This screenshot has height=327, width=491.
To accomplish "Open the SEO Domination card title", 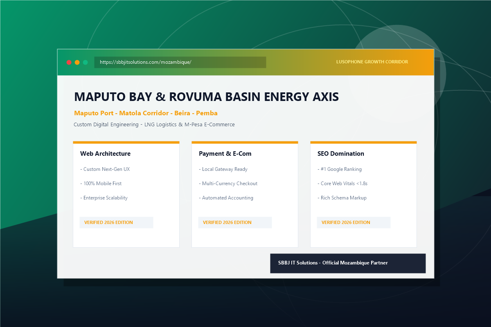I will click(341, 154).
